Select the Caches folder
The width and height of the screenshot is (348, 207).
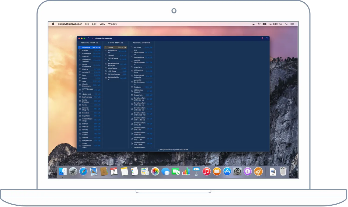pos(90,50)
